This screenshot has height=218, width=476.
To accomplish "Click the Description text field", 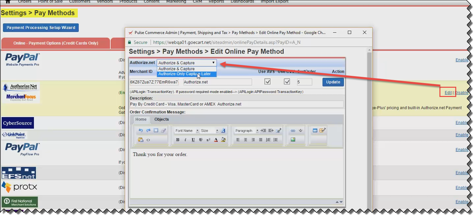I will tap(237, 104).
